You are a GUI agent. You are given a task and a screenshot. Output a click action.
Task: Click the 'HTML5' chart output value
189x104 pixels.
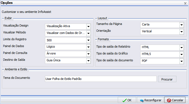tap(160, 54)
